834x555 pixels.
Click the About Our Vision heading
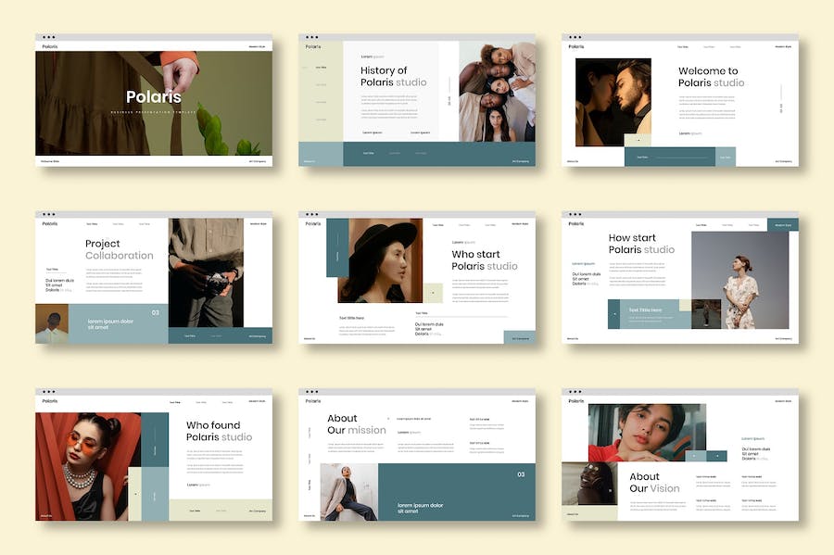[654, 483]
